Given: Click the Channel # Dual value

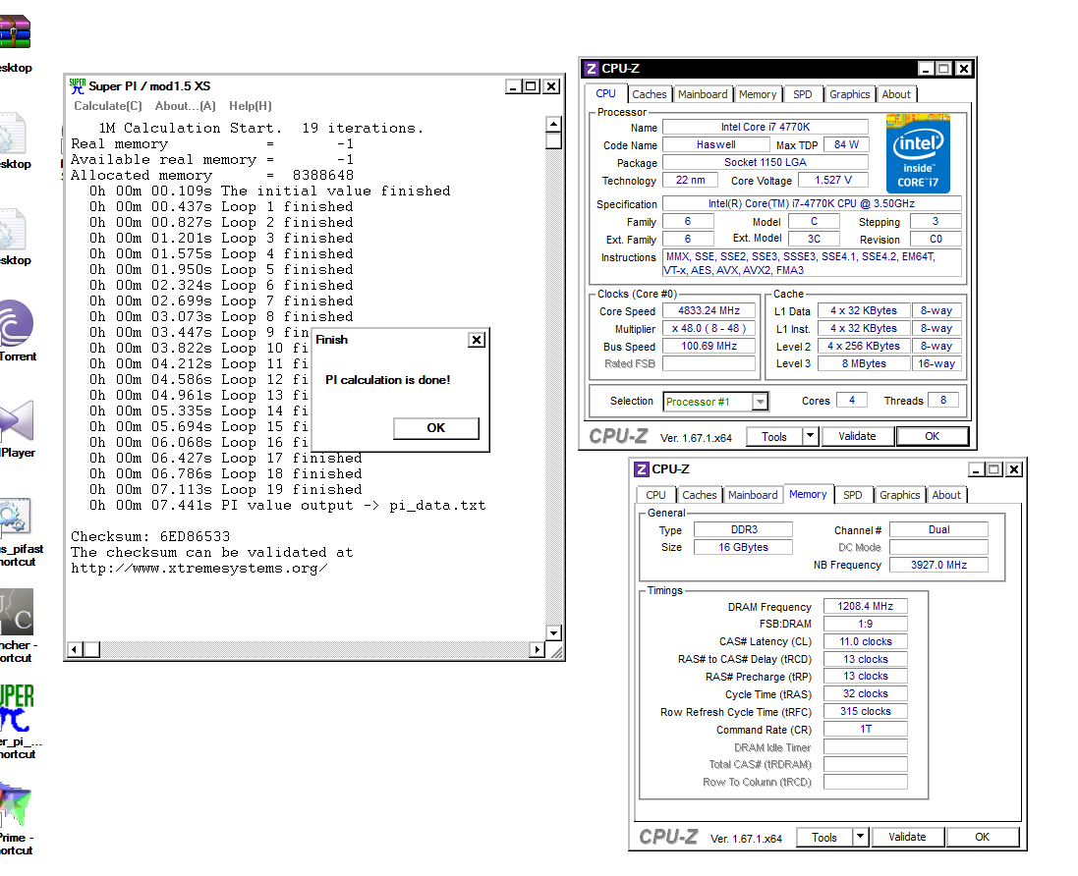Looking at the screenshot, I should 939,529.
